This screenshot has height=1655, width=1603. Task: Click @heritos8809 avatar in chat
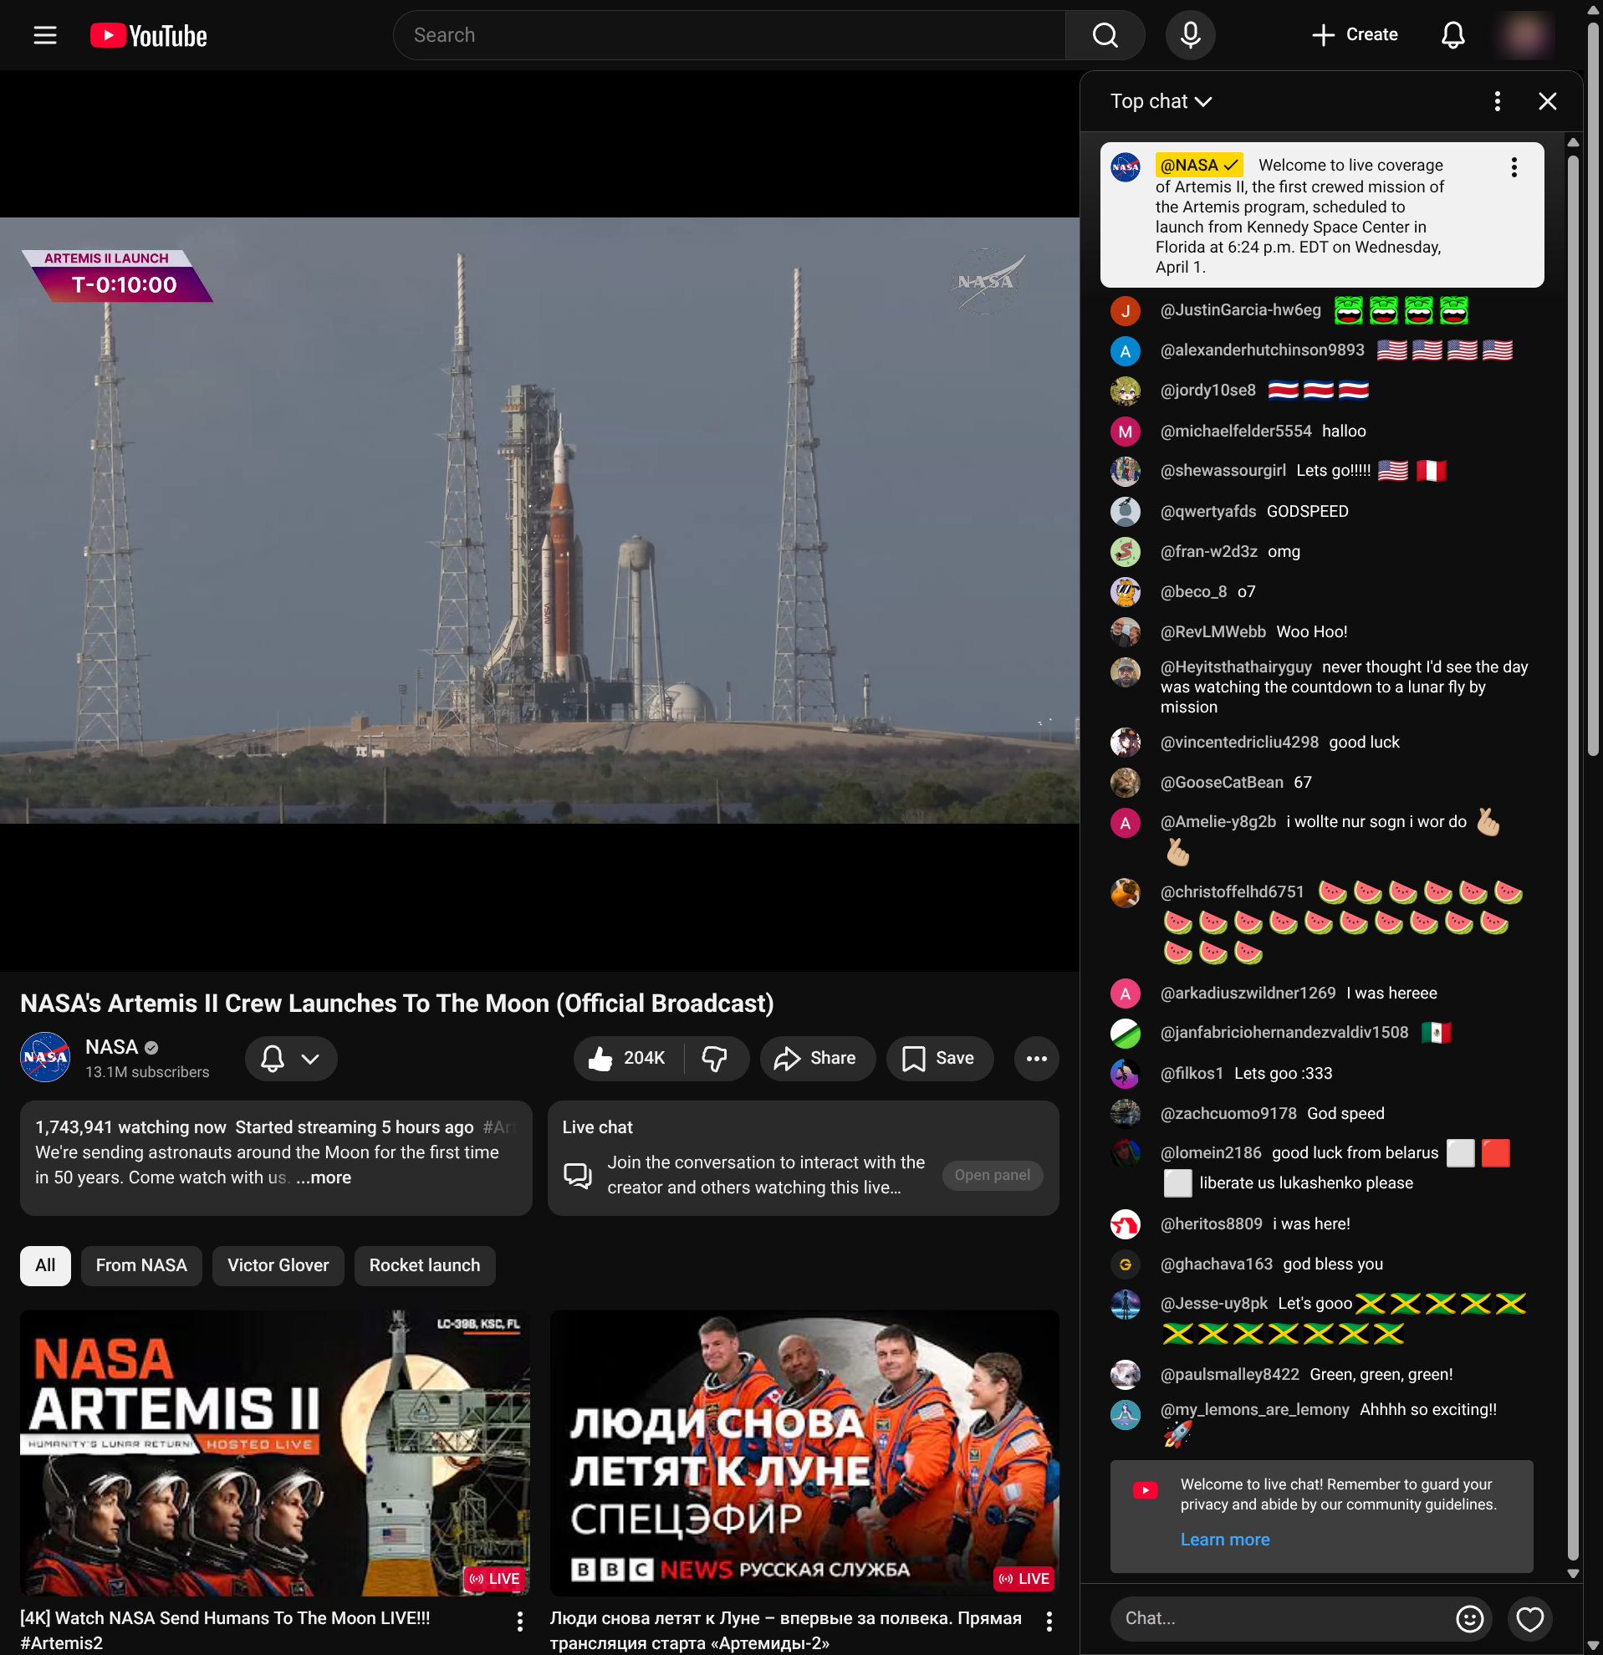1126,1224
